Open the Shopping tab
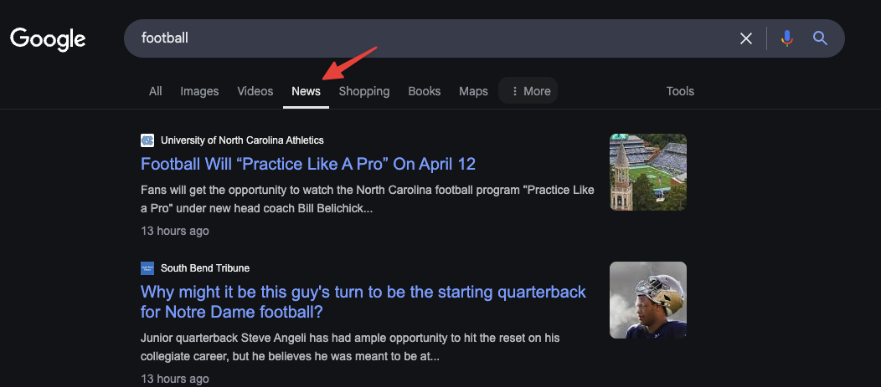The width and height of the screenshot is (881, 387). (364, 91)
